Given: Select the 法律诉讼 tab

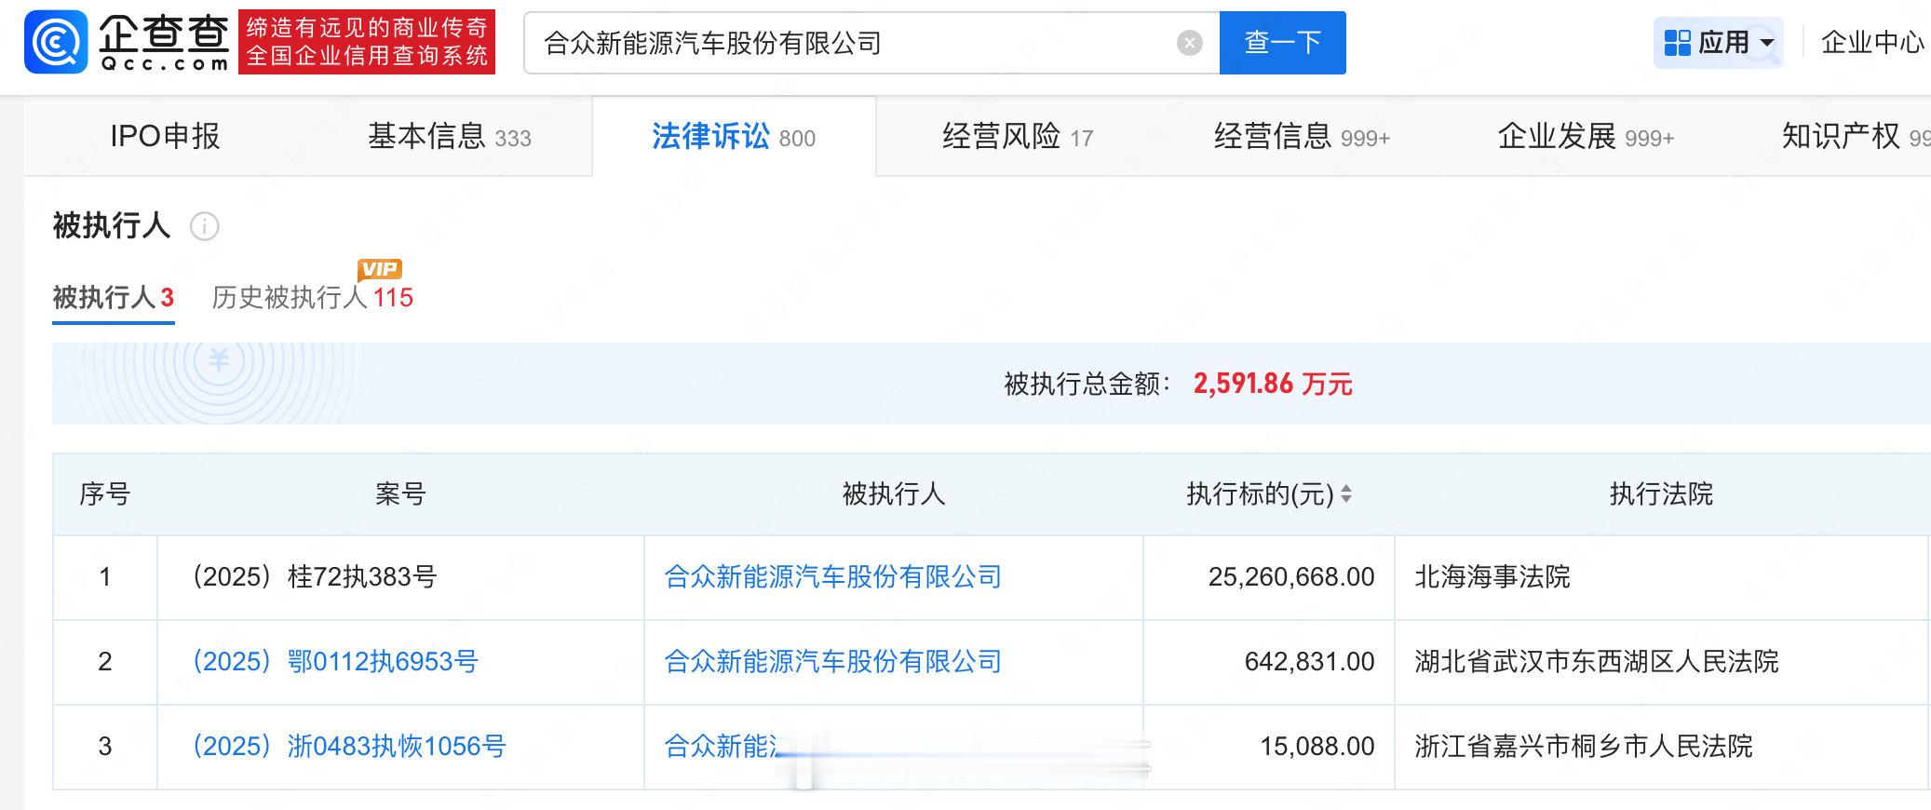Looking at the screenshot, I should click(x=734, y=137).
